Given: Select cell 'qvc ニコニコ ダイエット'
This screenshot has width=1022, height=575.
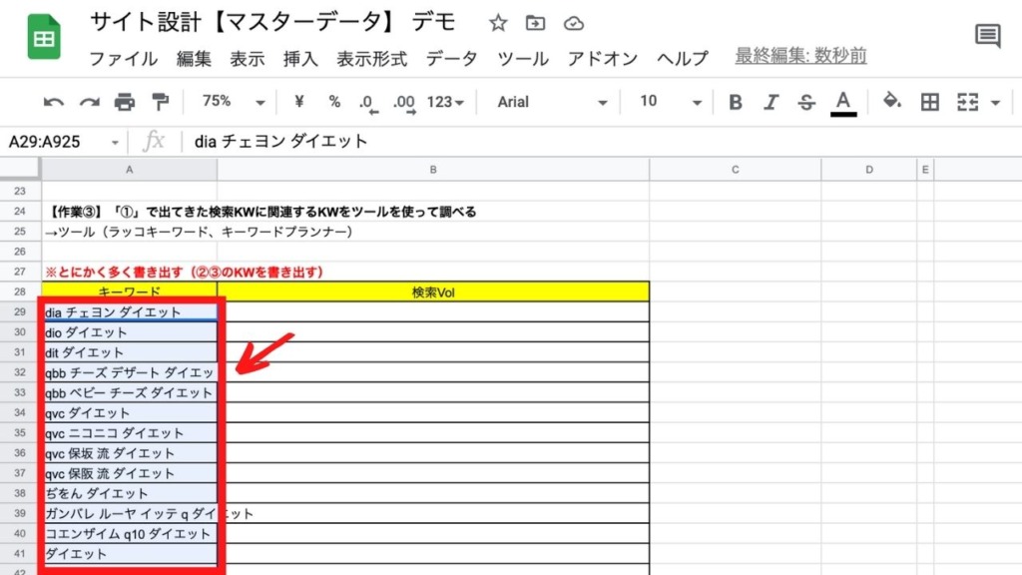Looking at the screenshot, I should click(x=129, y=433).
